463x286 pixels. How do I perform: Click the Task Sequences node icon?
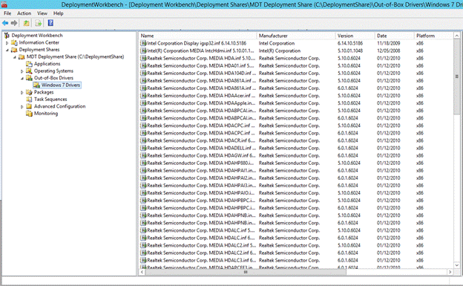(29, 100)
